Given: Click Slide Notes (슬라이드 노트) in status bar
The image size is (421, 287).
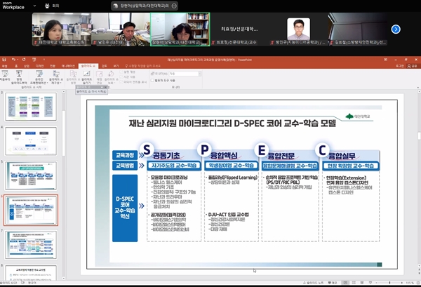Looking at the screenshot, I should (x=314, y=283).
